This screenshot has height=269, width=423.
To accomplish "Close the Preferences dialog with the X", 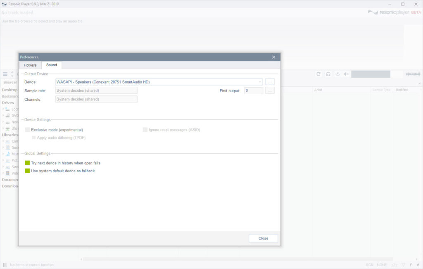I will (273, 57).
